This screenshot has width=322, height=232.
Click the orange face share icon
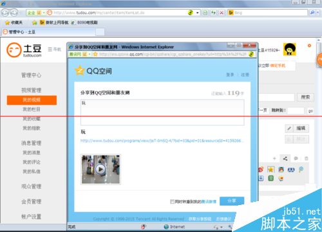[x=281, y=178]
